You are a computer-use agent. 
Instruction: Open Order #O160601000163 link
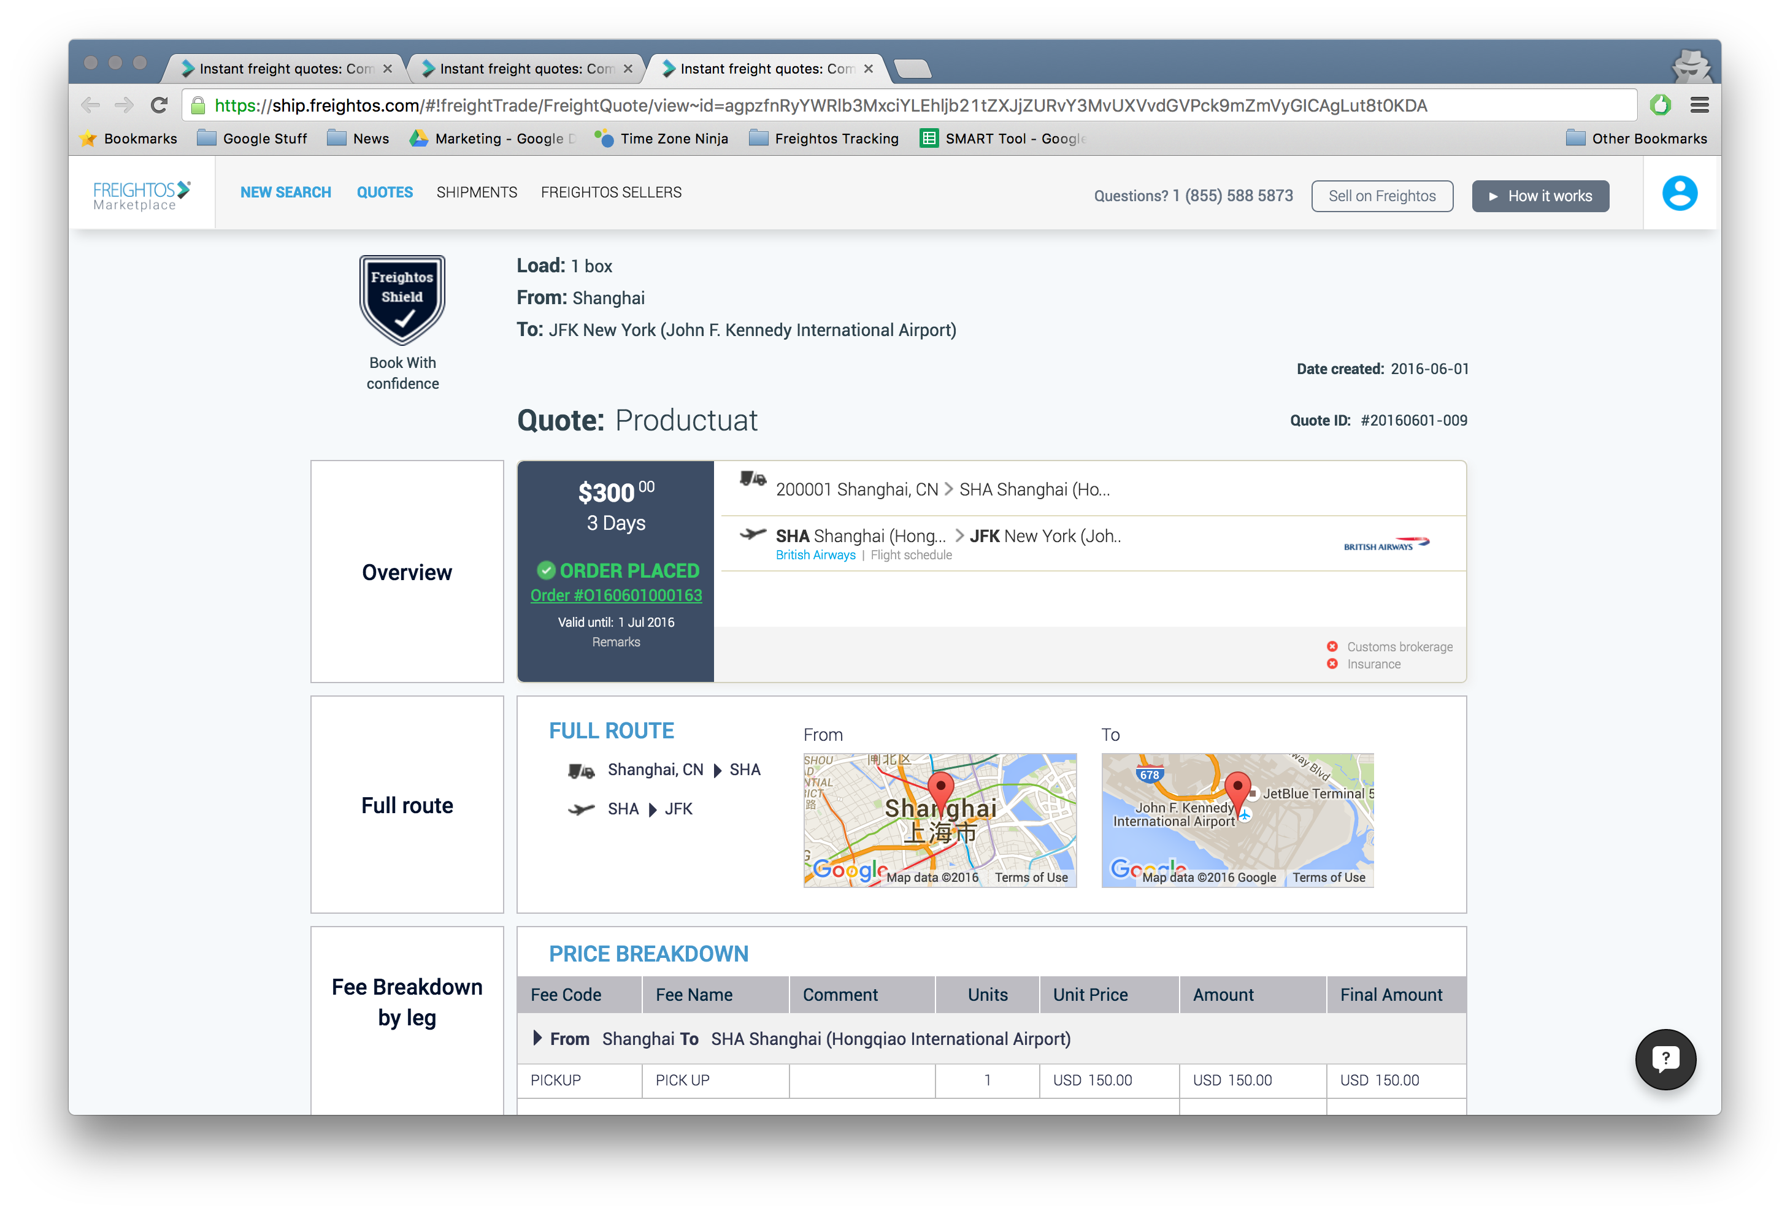(x=615, y=595)
